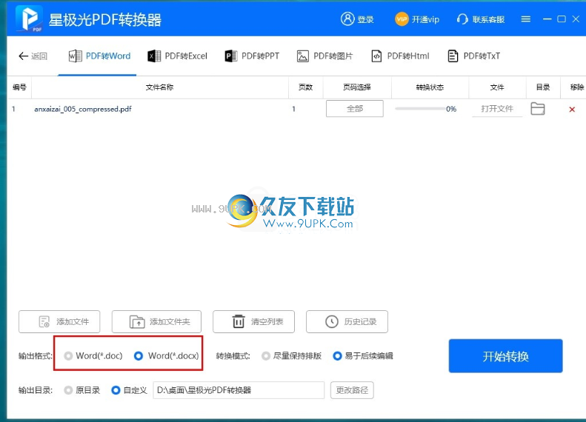Viewport: 586px width, 422px height.
Task: Open the output folder icon in 目录 column
Action: click(537, 109)
